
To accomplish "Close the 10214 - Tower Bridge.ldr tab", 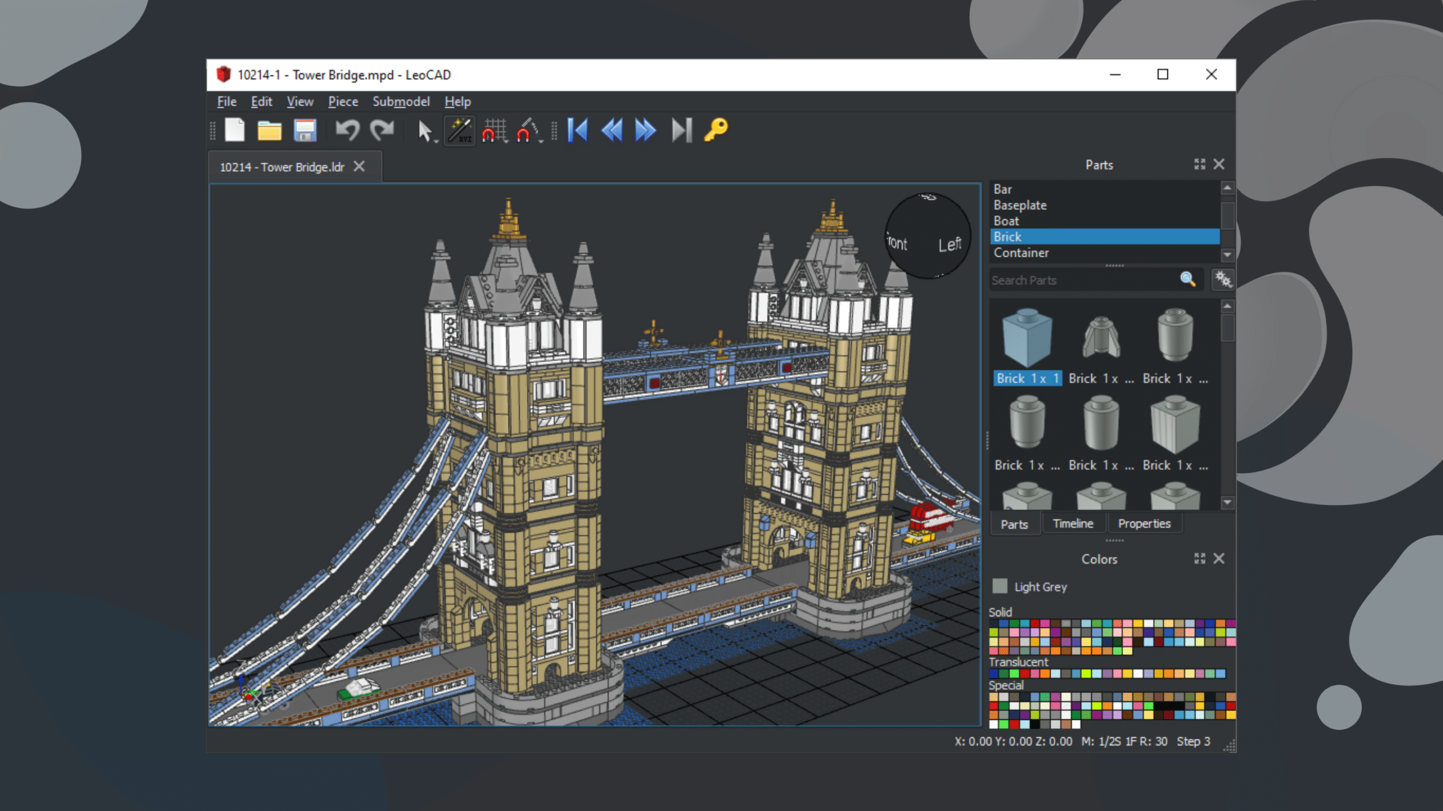I will click(x=359, y=167).
